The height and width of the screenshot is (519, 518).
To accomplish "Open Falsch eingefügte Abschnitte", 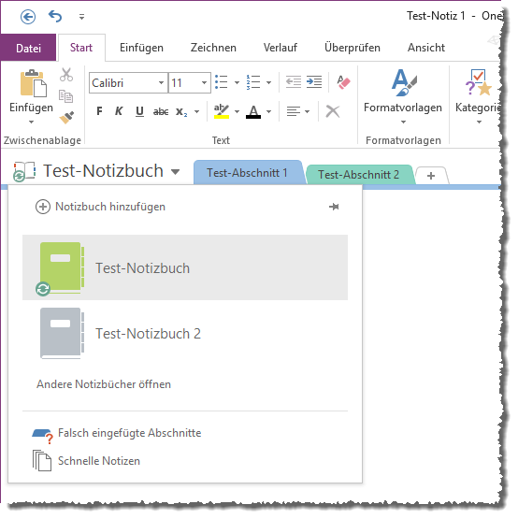I will pos(117,433).
